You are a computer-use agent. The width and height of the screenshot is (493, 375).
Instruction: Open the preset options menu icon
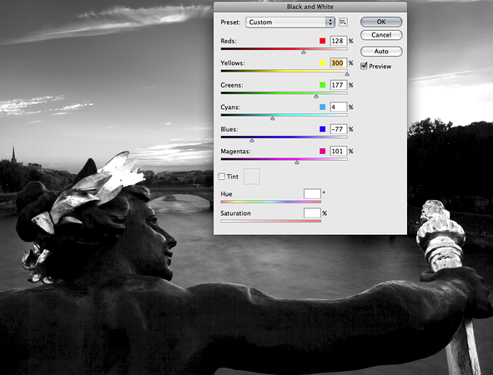click(x=343, y=22)
